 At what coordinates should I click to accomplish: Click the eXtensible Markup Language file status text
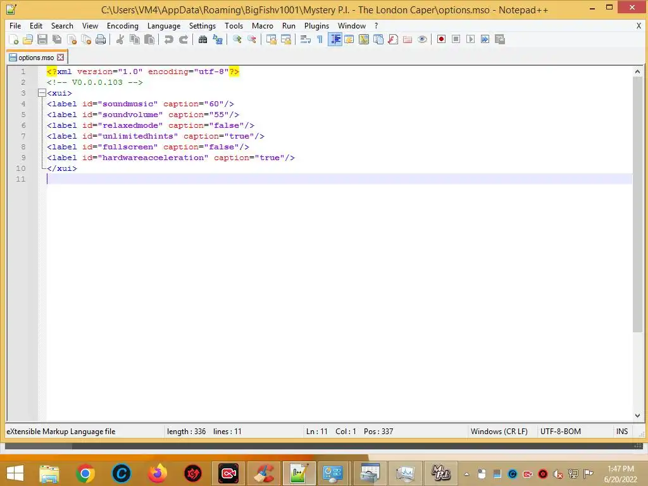click(x=61, y=432)
